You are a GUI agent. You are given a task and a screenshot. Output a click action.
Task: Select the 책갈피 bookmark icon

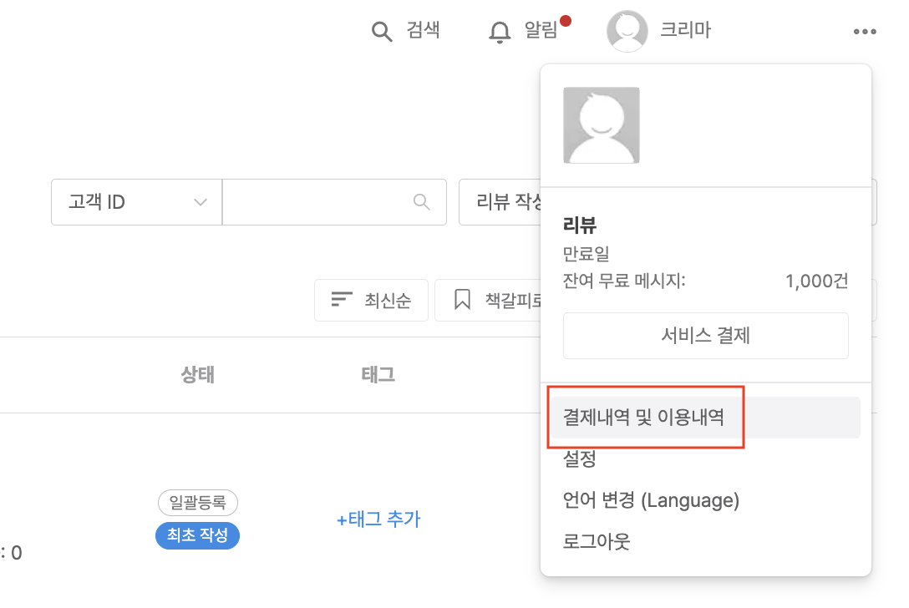click(463, 300)
